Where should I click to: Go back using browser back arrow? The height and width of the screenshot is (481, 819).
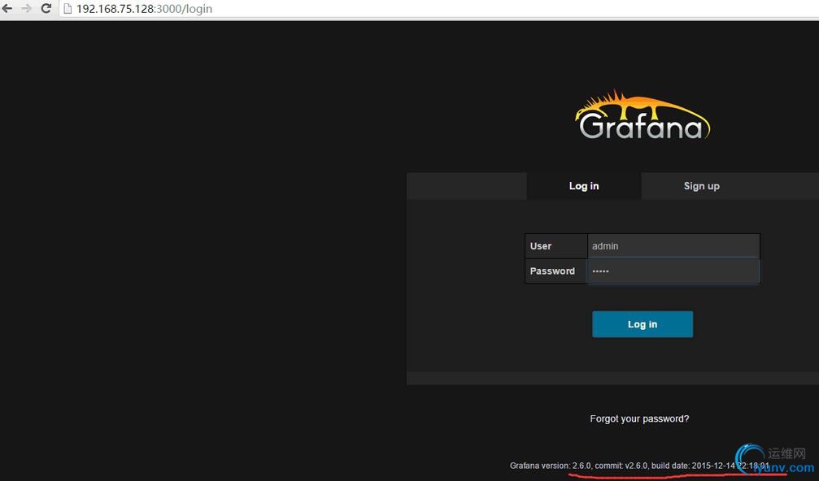pyautogui.click(x=7, y=8)
